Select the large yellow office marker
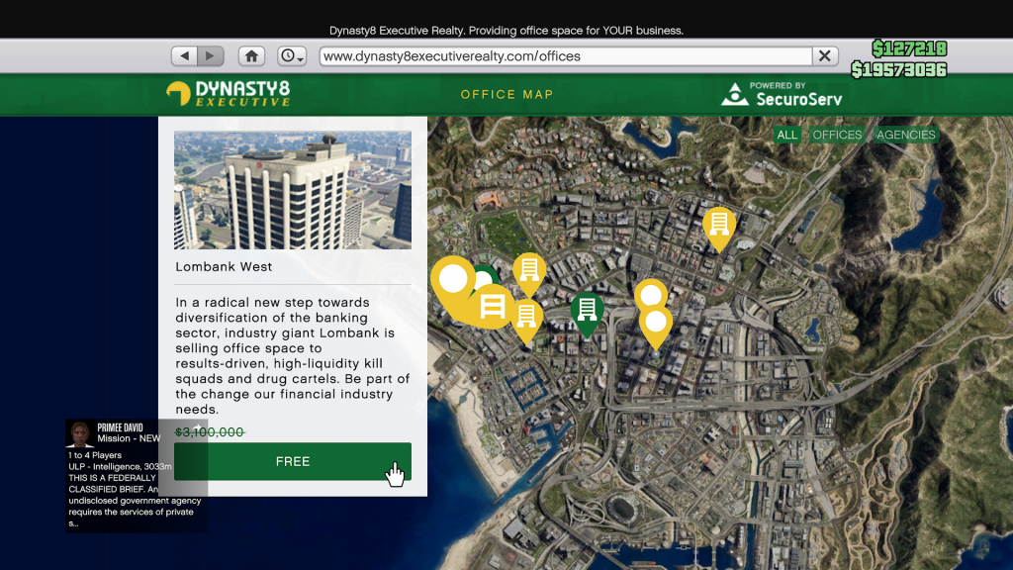Viewport: 1013px width, 570px height. pyautogui.click(x=492, y=306)
